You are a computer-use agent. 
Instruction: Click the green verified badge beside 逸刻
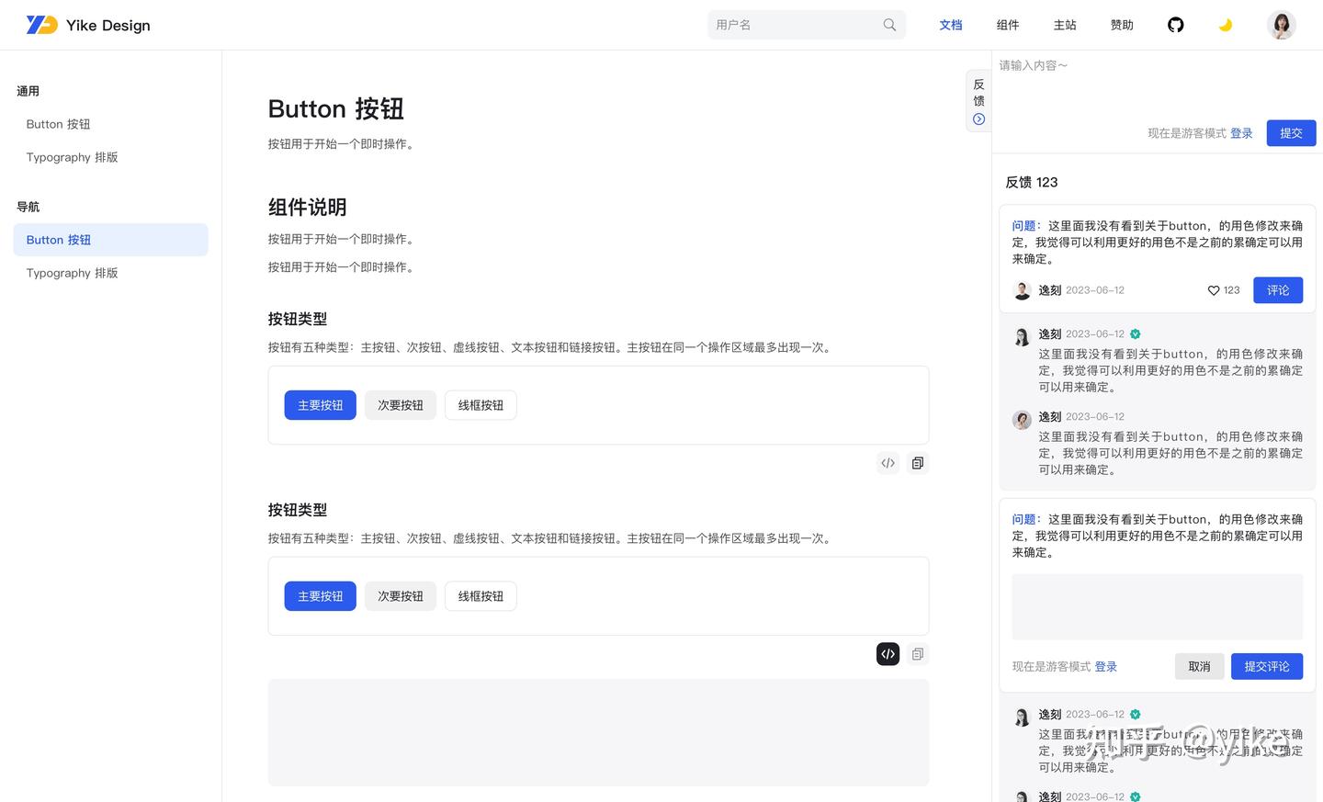tap(1135, 333)
